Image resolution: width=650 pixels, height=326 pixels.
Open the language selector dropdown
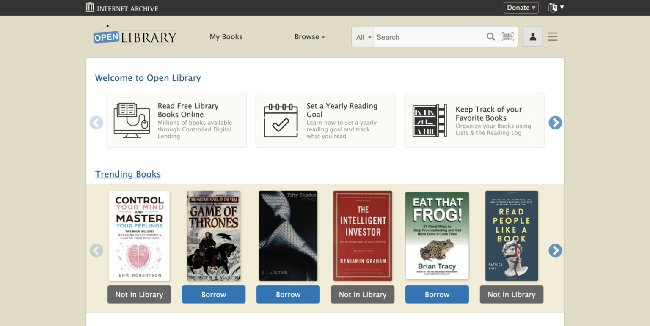[x=556, y=8]
